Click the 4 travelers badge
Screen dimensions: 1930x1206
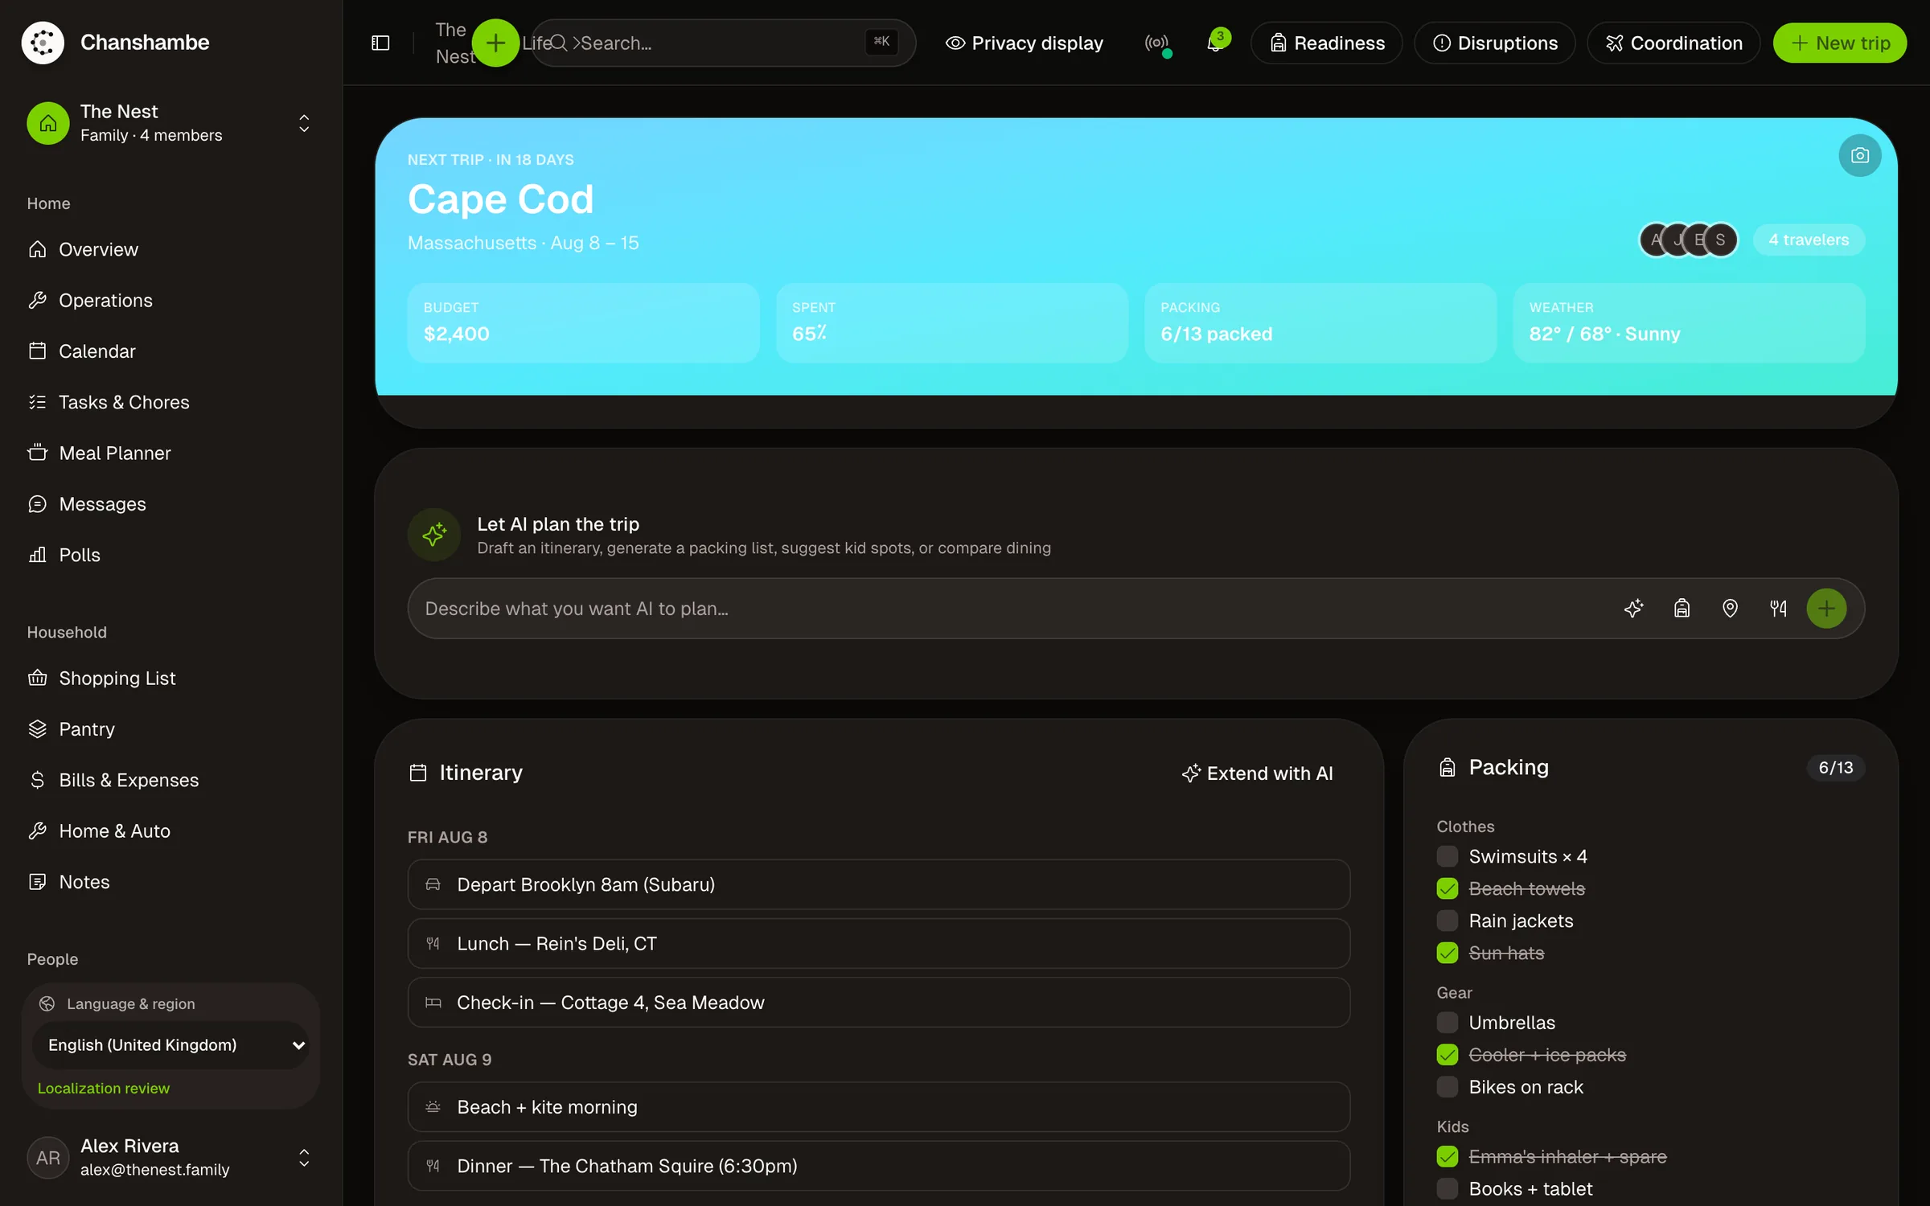coord(1809,240)
